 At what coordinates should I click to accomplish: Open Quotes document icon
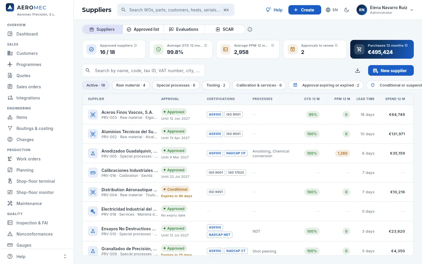tap(10, 75)
